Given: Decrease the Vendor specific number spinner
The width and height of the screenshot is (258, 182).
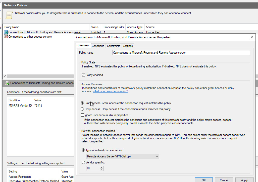Looking at the screenshot, I should coord(101,169).
